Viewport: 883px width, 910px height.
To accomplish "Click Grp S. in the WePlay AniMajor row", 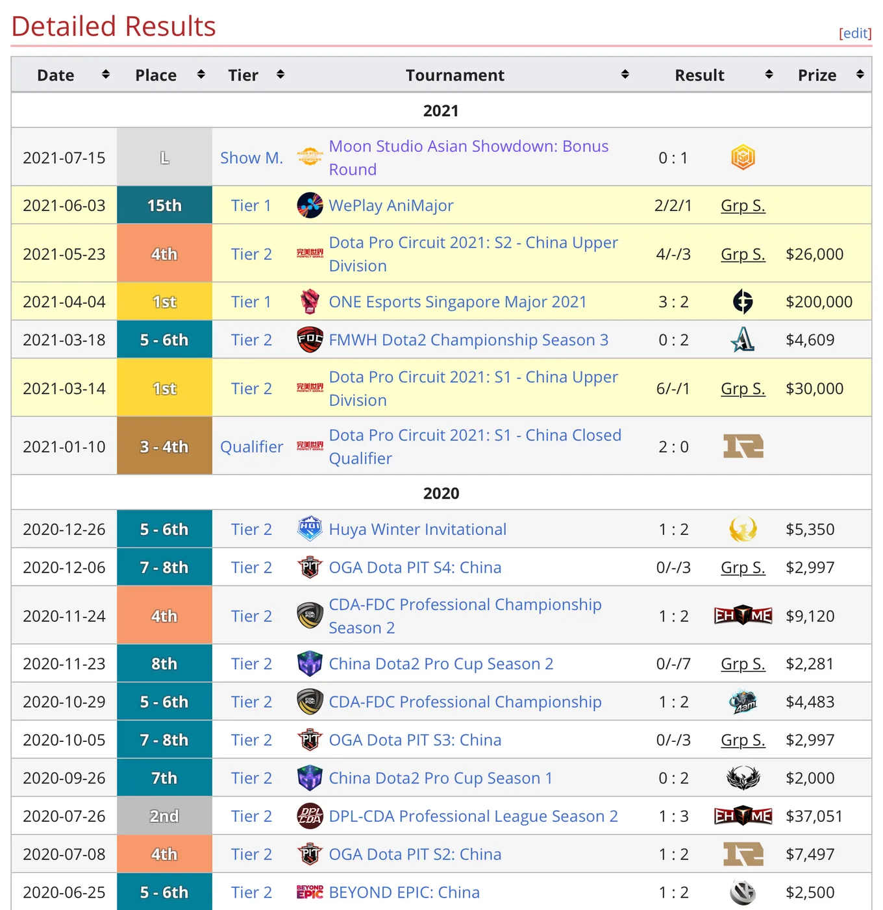I will (743, 206).
